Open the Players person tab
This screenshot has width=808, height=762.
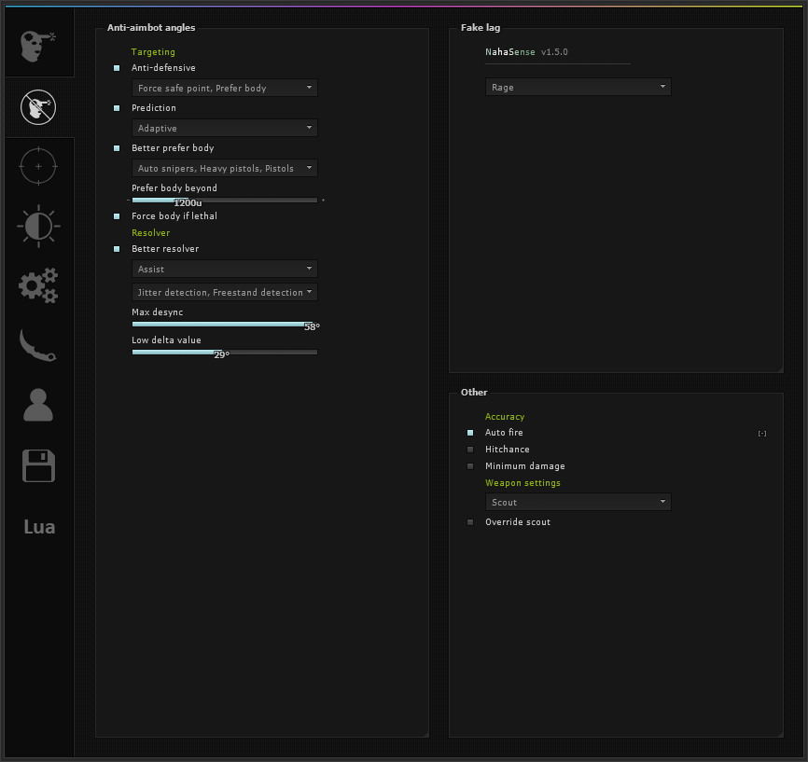click(x=38, y=405)
